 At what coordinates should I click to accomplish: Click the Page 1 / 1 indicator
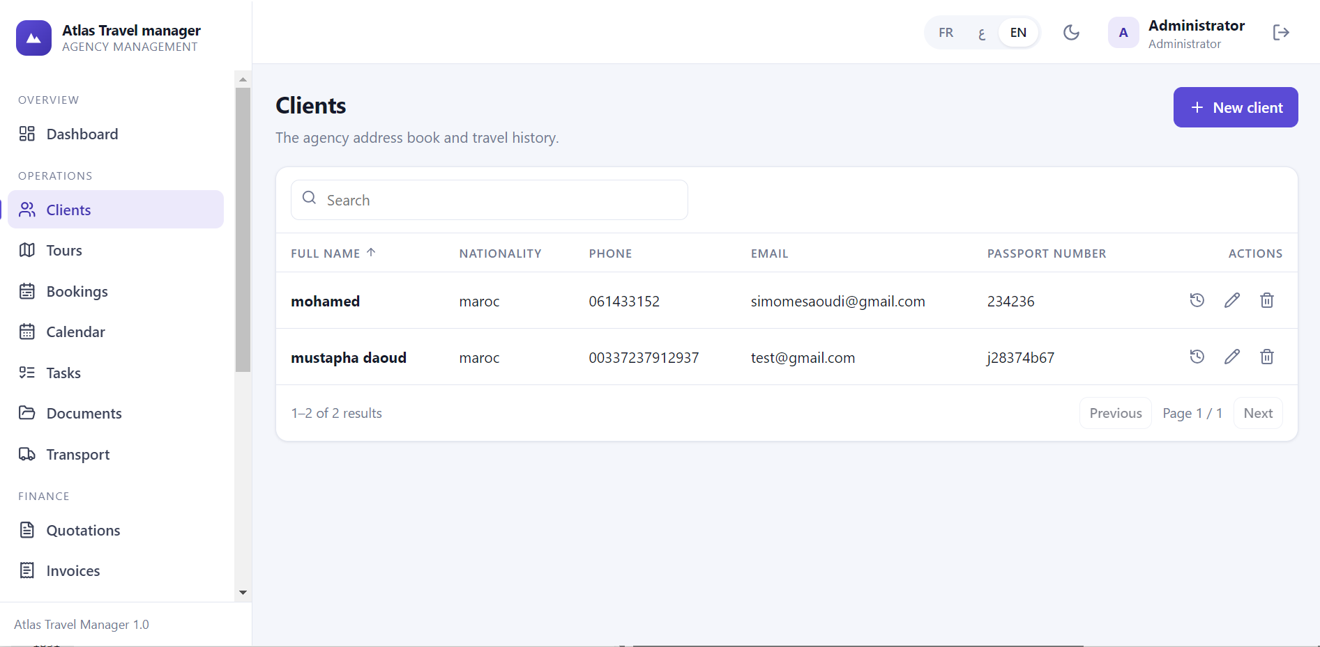(x=1192, y=413)
